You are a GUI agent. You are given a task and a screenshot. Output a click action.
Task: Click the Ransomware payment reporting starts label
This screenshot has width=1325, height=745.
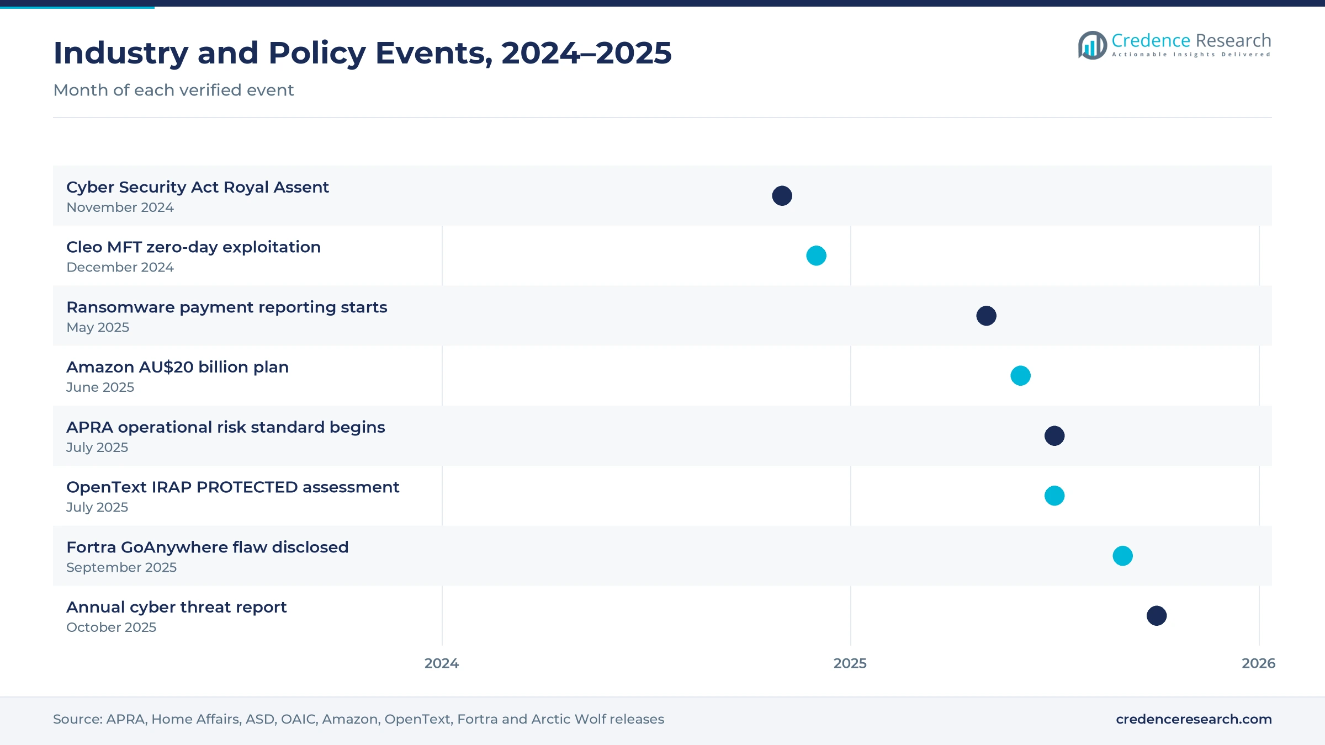tap(227, 307)
